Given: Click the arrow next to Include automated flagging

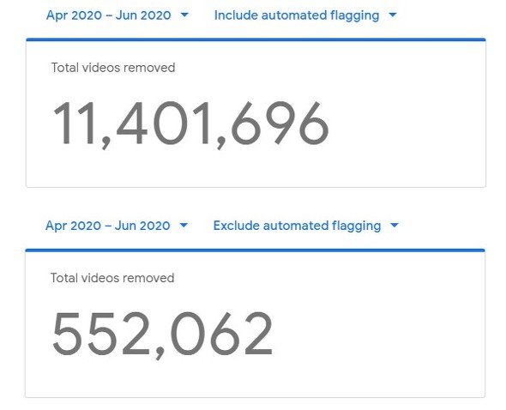Looking at the screenshot, I should 393,15.
